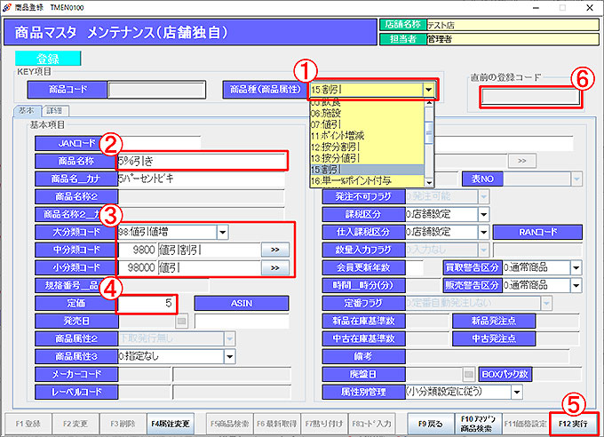Open the 属性別管理 dropdown
604x437 pixels.
[517, 392]
